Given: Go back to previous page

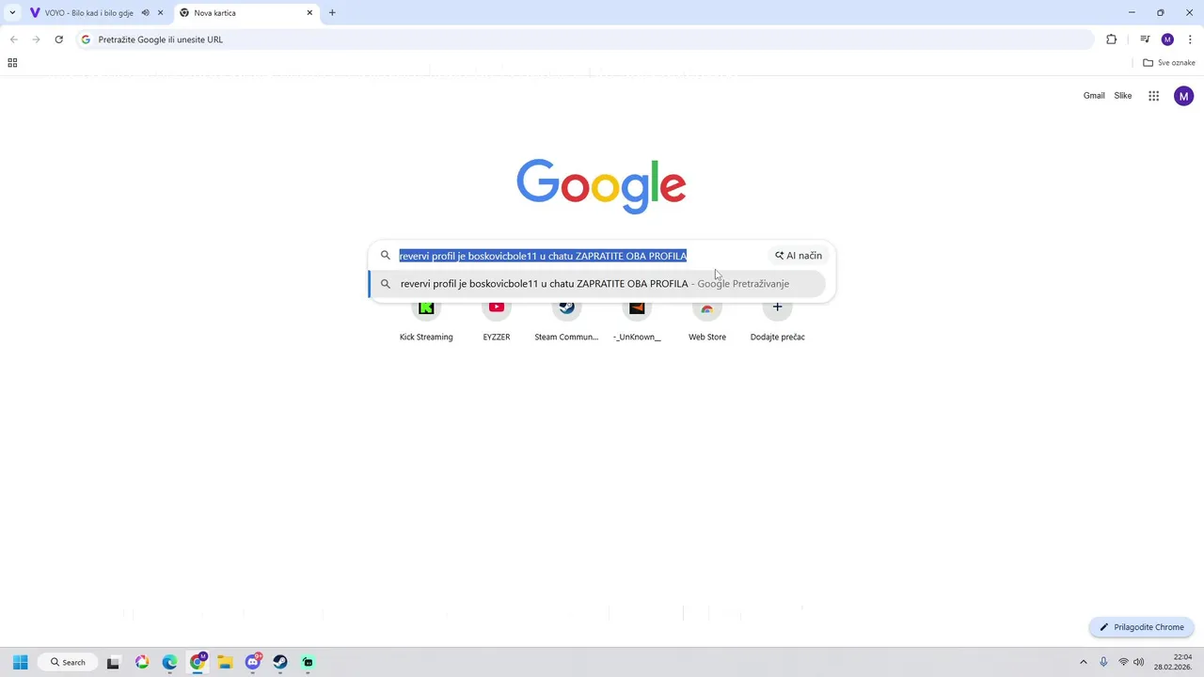Looking at the screenshot, I should pyautogui.click(x=14, y=39).
